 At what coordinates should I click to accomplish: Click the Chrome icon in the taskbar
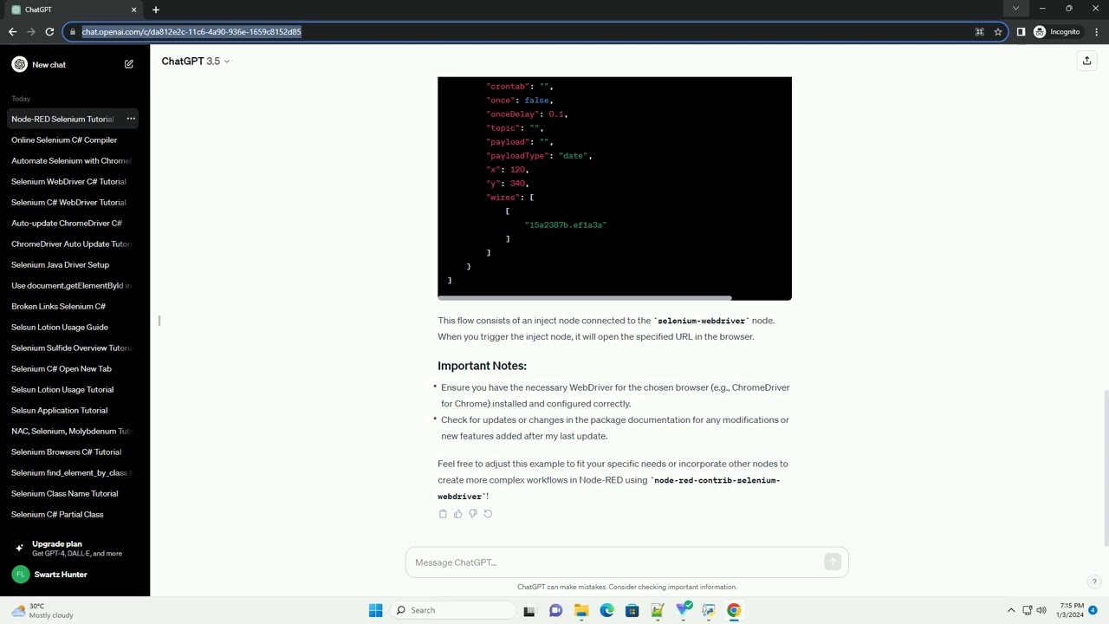point(734,610)
